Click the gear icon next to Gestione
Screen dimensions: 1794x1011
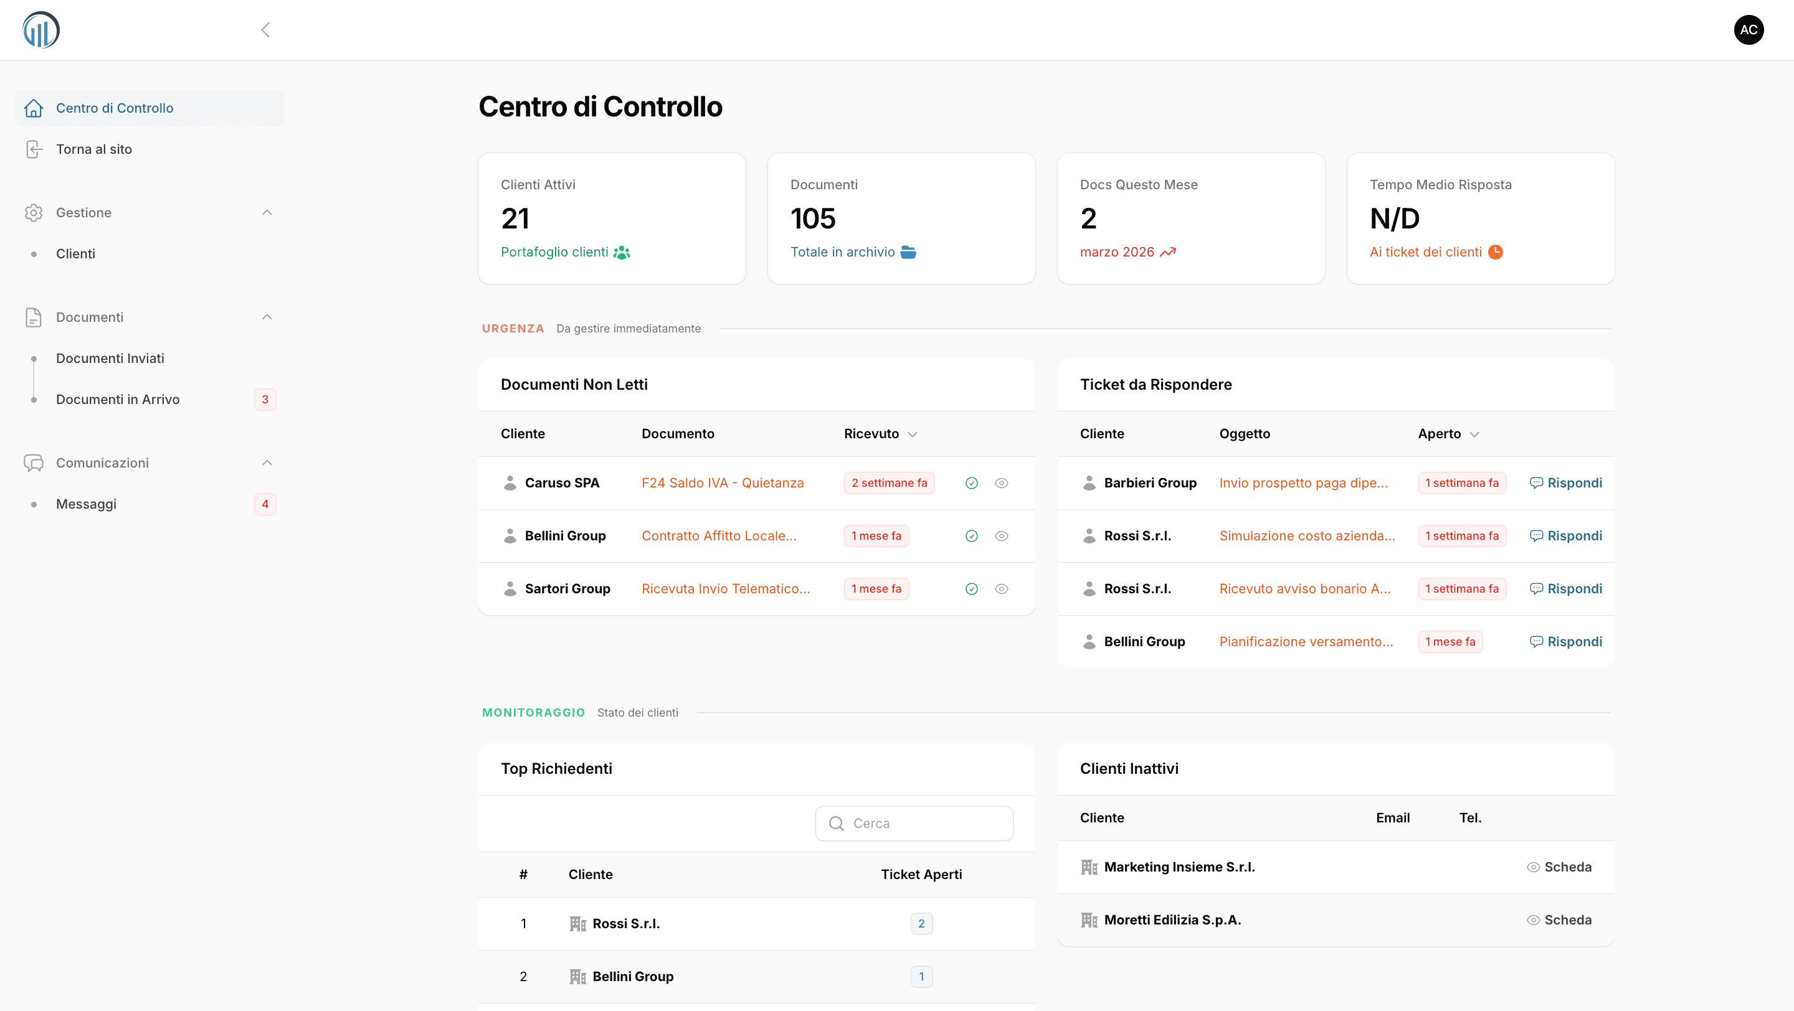click(34, 212)
